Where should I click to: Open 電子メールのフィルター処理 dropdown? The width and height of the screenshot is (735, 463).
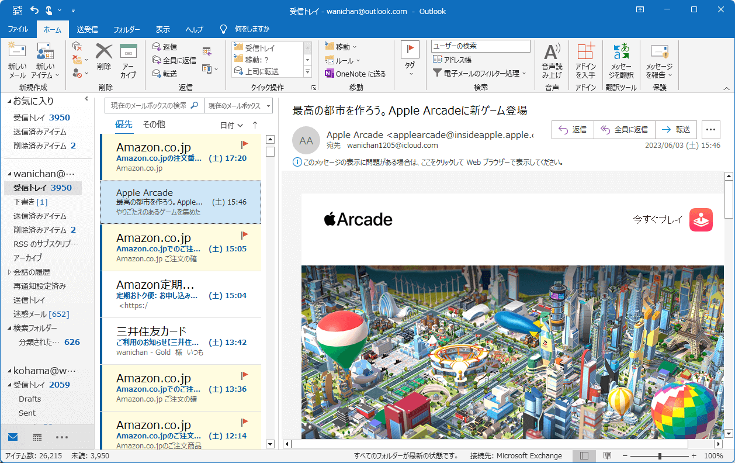(x=480, y=73)
